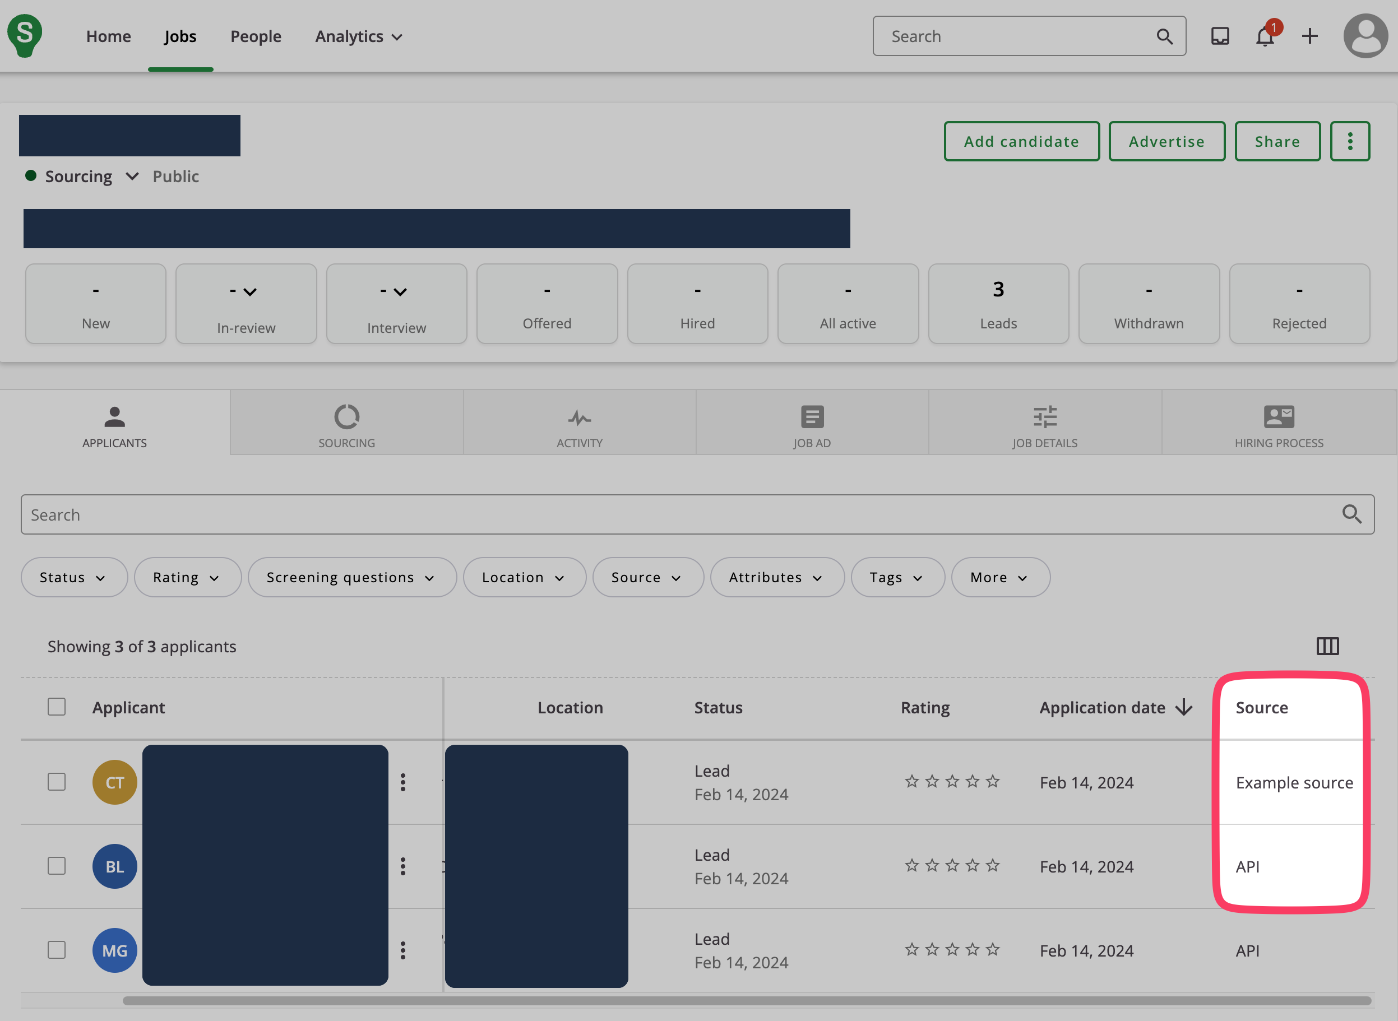Expand the Sourcing status dropdown

pyautogui.click(x=131, y=177)
